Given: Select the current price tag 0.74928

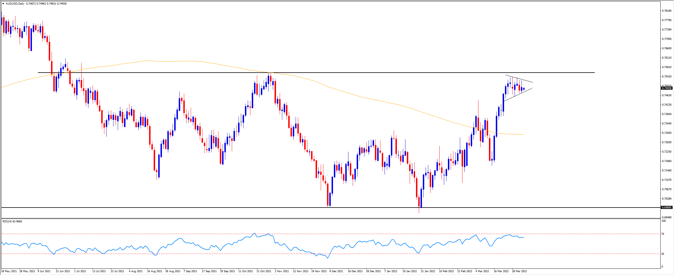Looking at the screenshot, I should [x=667, y=88].
